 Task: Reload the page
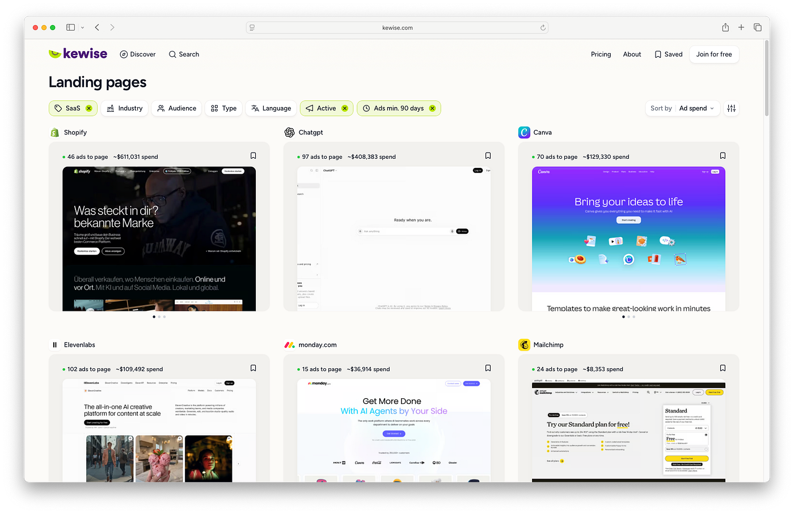click(x=543, y=27)
